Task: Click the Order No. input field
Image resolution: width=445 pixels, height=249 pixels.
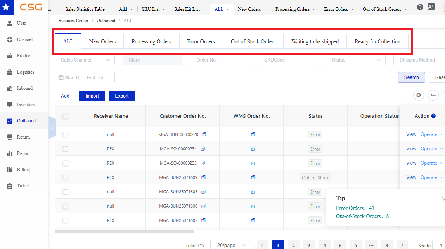Action: 220,60
